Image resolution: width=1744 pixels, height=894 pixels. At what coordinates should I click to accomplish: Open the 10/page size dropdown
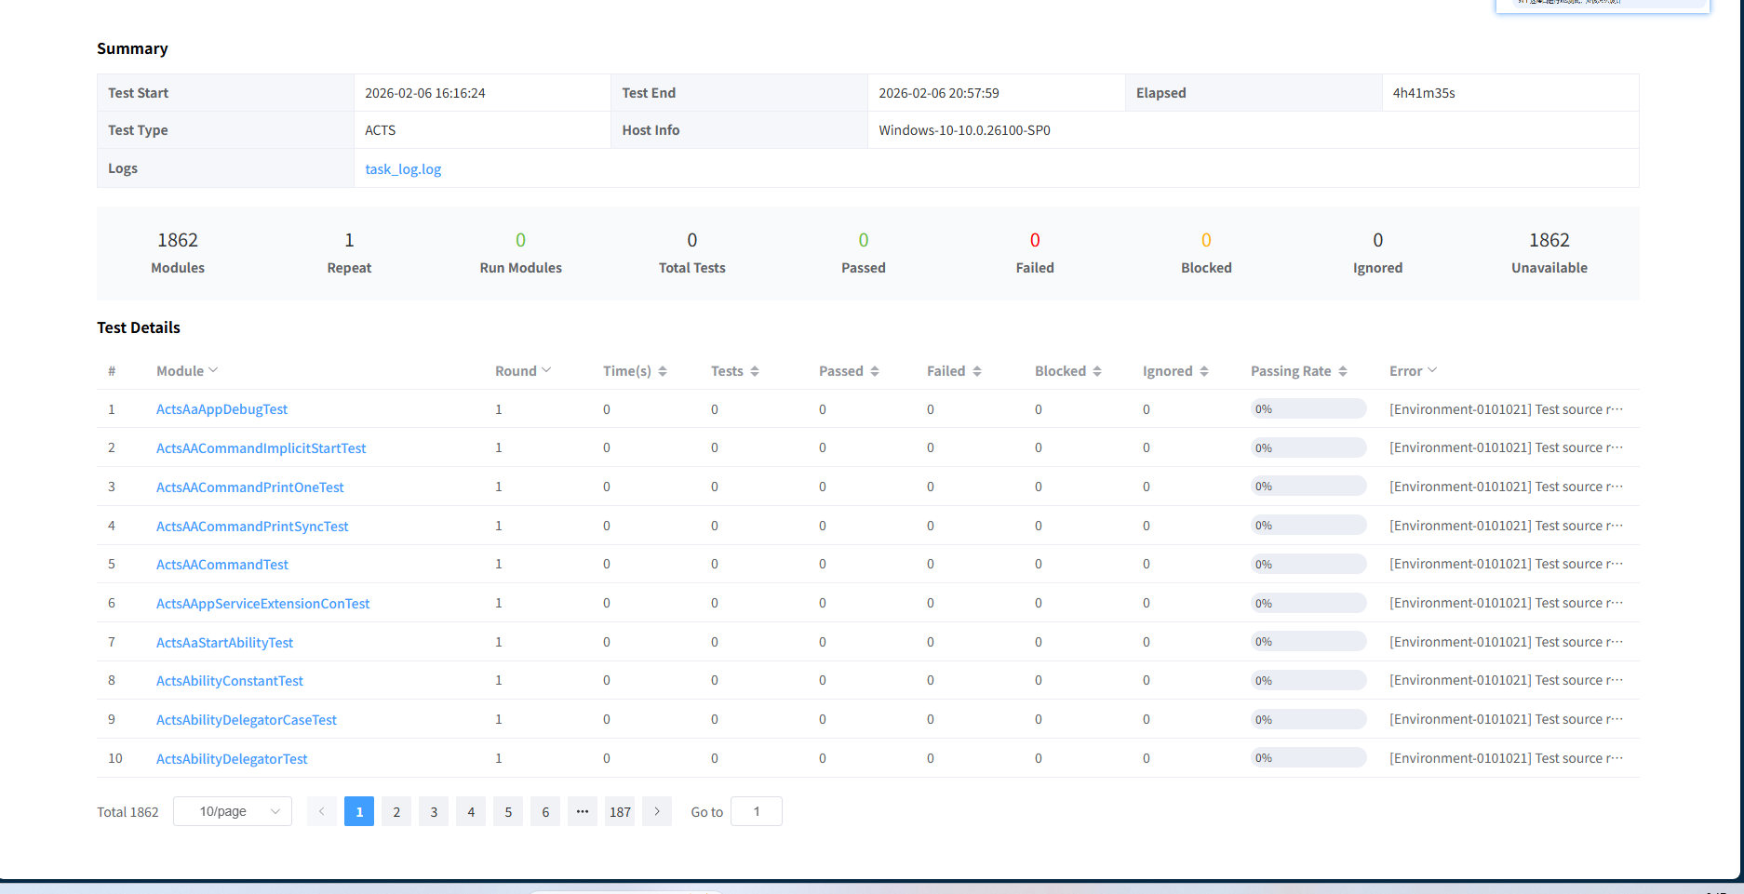233,811
